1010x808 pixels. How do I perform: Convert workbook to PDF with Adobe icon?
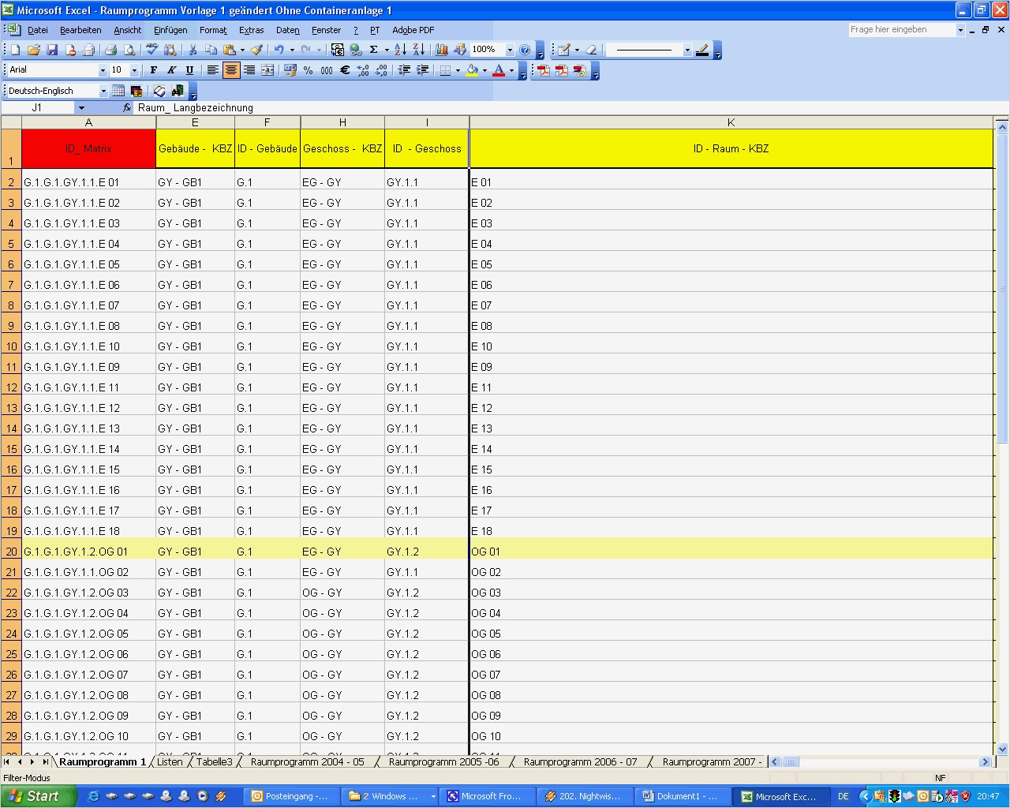tap(543, 70)
